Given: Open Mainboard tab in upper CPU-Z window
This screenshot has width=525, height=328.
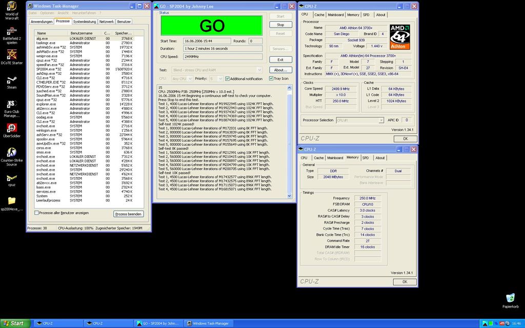Looking at the screenshot, I should [x=335, y=15].
